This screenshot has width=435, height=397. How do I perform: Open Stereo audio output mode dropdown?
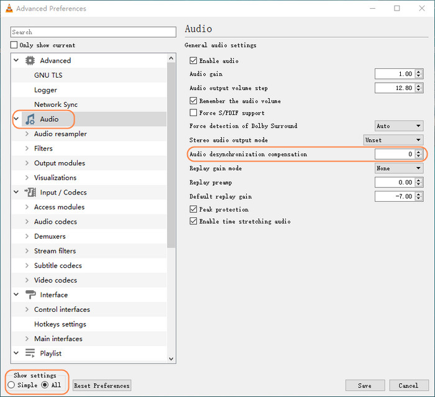tap(393, 140)
